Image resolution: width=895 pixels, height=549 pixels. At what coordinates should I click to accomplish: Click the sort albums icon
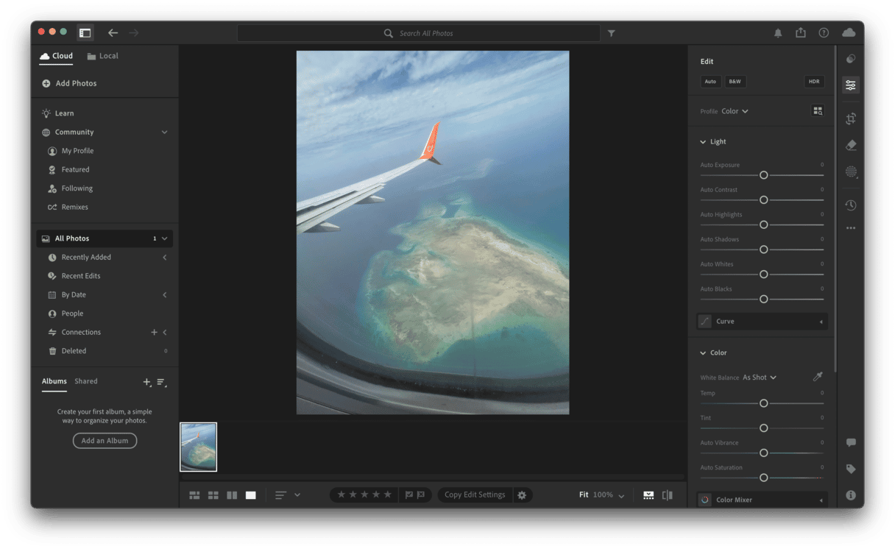(x=161, y=382)
